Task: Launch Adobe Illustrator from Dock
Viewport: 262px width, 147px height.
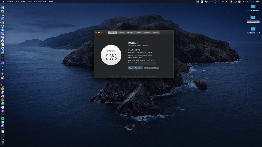Action: coord(3,56)
